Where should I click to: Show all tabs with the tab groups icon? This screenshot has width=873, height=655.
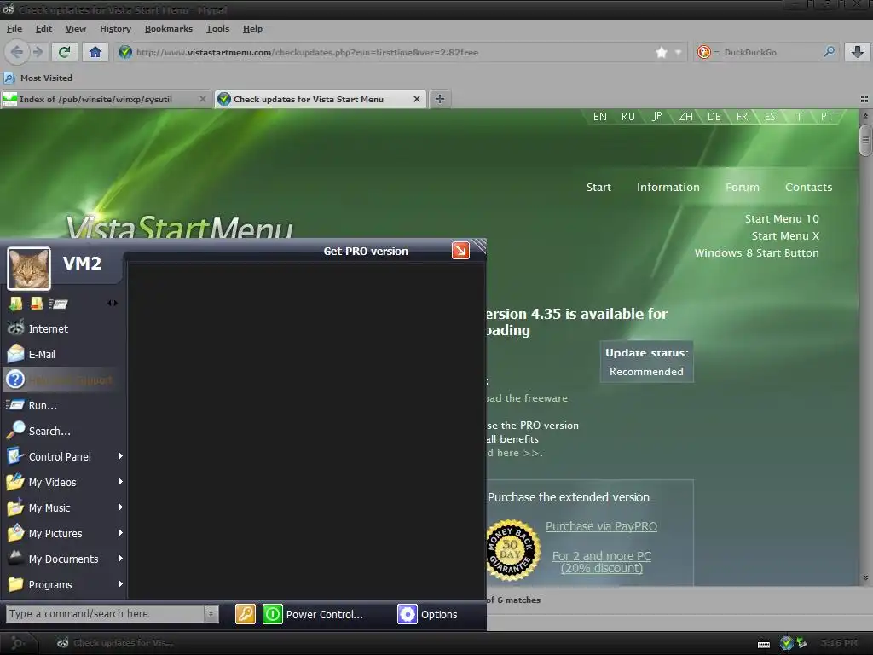pos(864,99)
